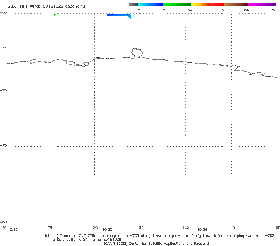Click the swath time '10:33'
280x246 pixels.
[x=107, y=230]
